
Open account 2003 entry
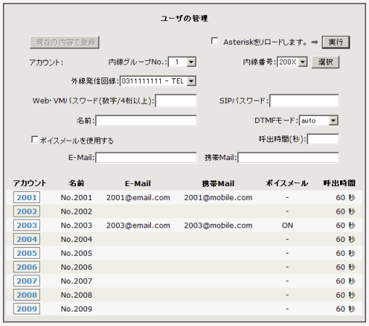click(27, 225)
